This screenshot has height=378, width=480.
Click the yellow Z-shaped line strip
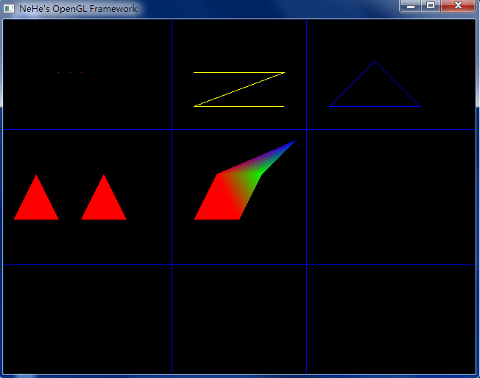point(239,89)
